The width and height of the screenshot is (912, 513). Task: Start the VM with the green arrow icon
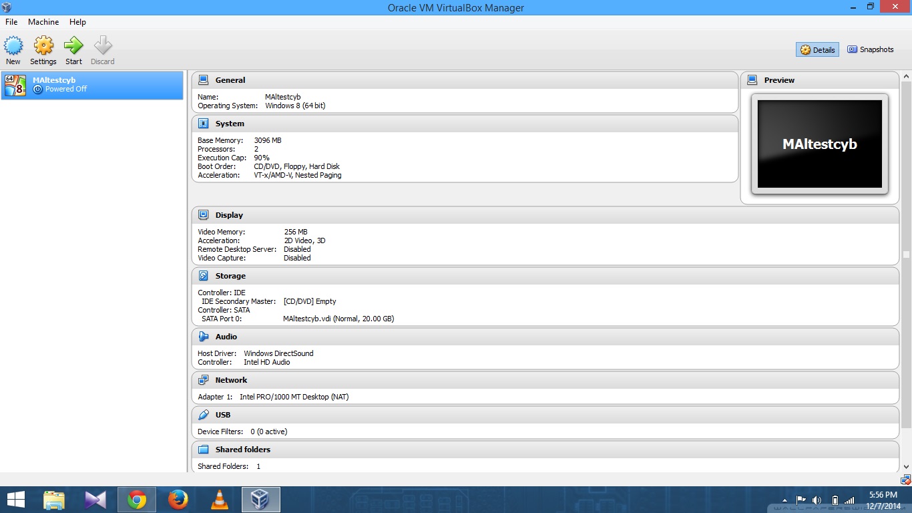click(x=73, y=46)
